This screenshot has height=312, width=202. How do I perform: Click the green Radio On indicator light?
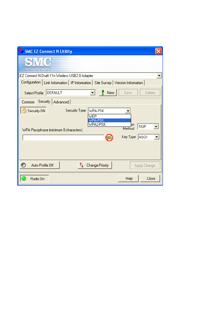tap(24, 178)
